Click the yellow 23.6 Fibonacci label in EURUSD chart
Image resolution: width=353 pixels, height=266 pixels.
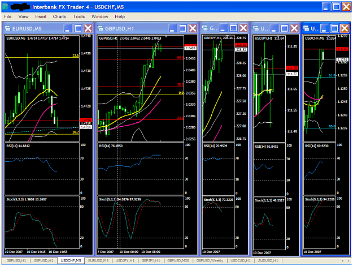coord(76,55)
